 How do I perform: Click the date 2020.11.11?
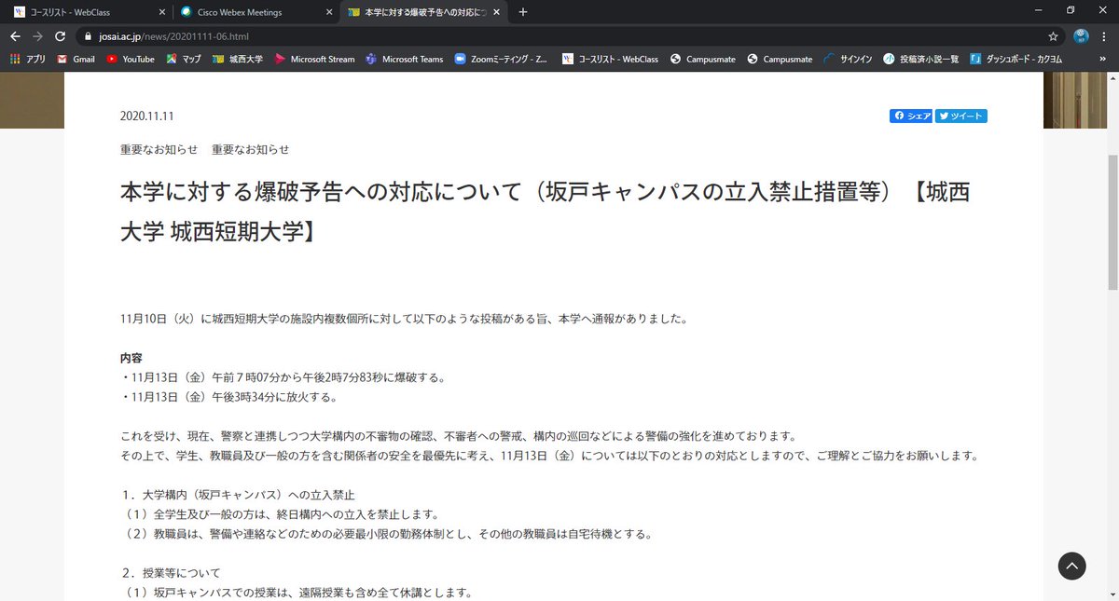[147, 116]
